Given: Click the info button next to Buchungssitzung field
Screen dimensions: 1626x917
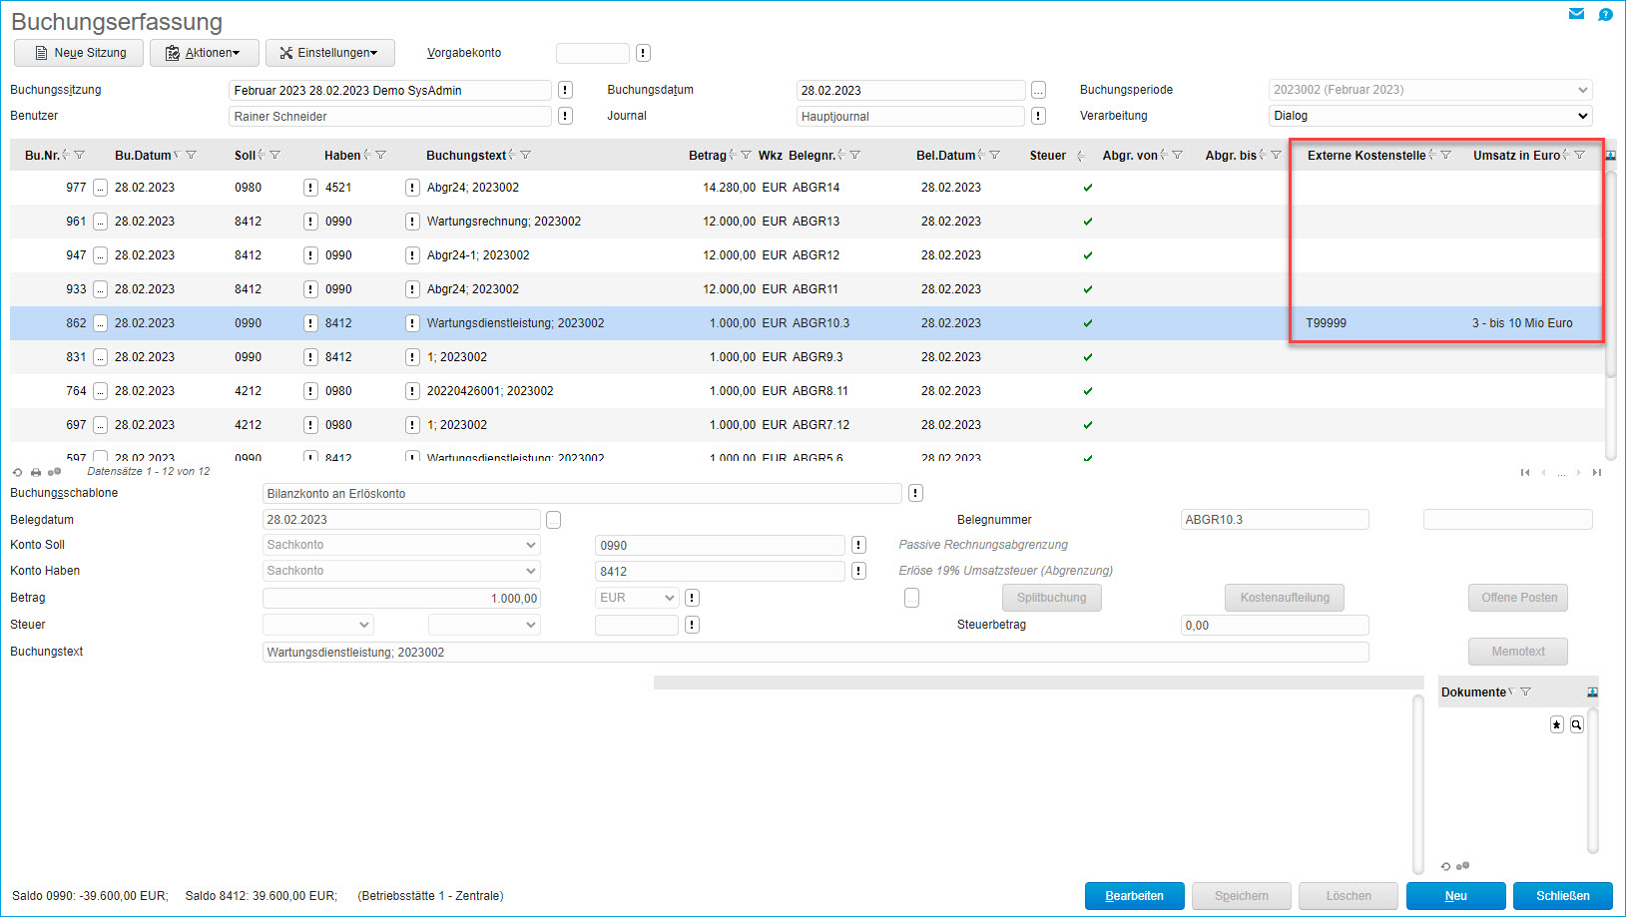Looking at the screenshot, I should (x=565, y=90).
